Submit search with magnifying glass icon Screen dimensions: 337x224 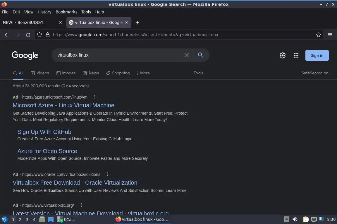click(200, 55)
